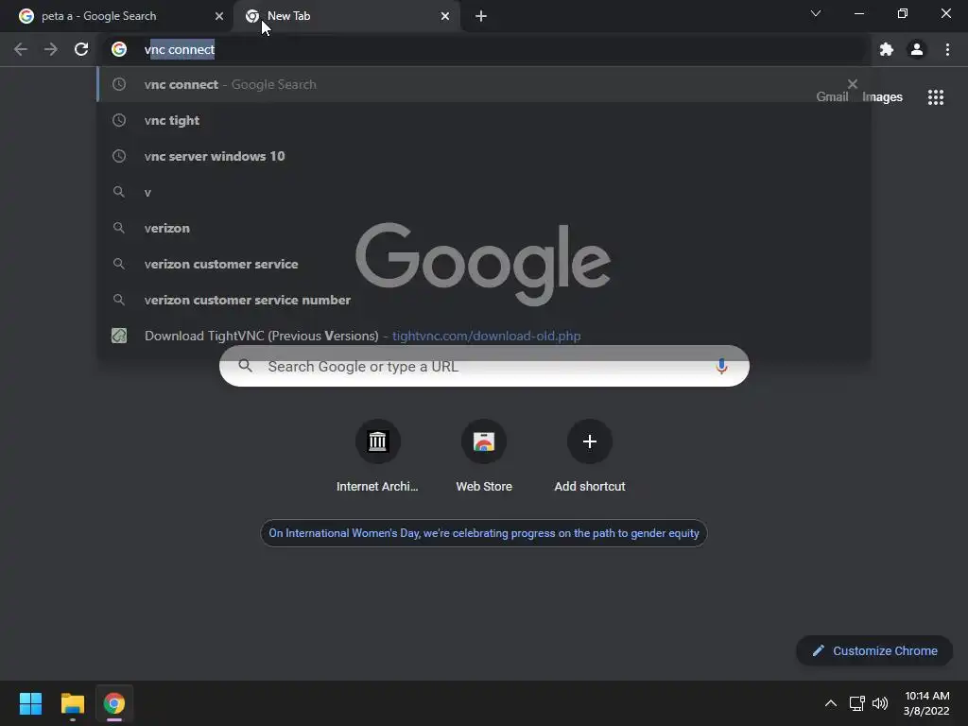Open the International Women's Day link
968x726 pixels.
pos(484,533)
